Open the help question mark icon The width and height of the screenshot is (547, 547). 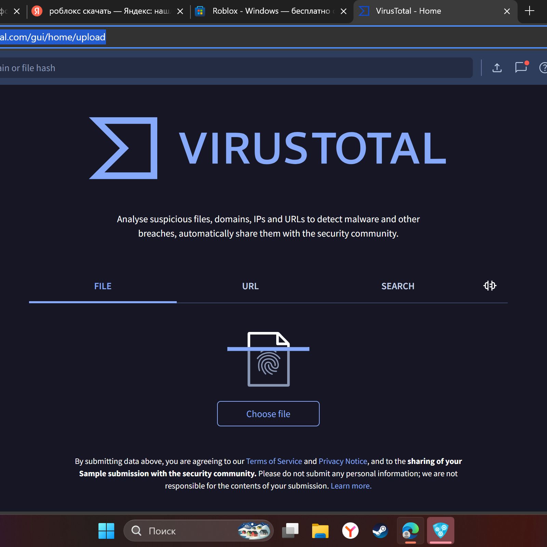(x=543, y=68)
